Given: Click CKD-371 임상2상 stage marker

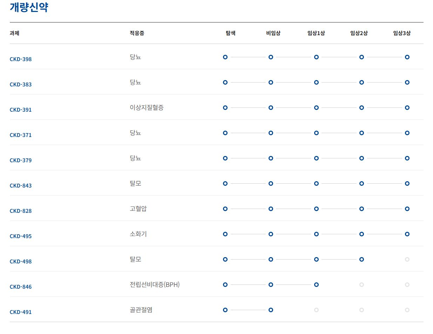Looking at the screenshot, I should pyautogui.click(x=361, y=133).
